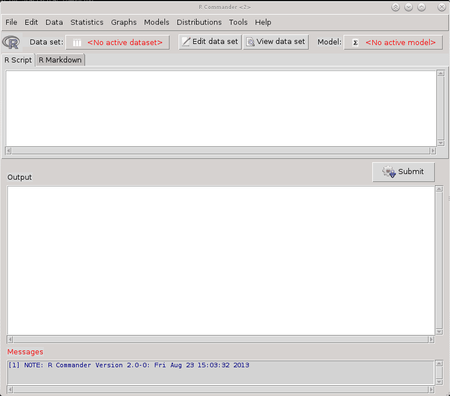
Task: Switch to the R Markdown tab
Action: (60, 60)
